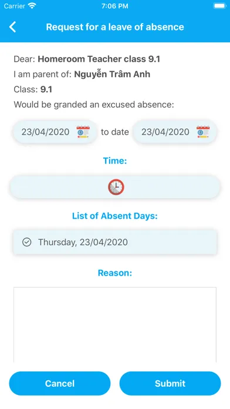The height and width of the screenshot is (409, 230).
Task: Select the Thursday, 23/04/2020 absent day row
Action: (x=115, y=242)
